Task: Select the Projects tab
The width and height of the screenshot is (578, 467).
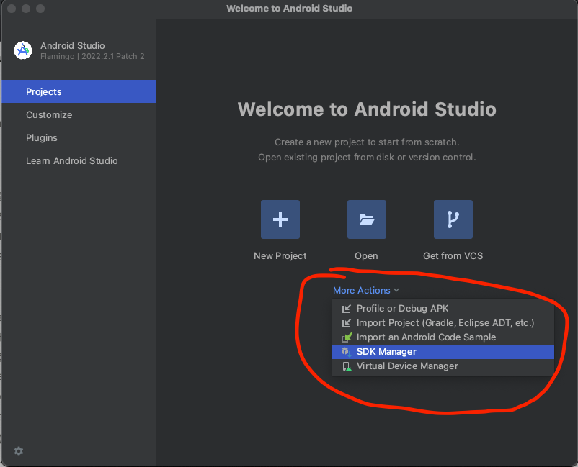Action: click(x=79, y=91)
